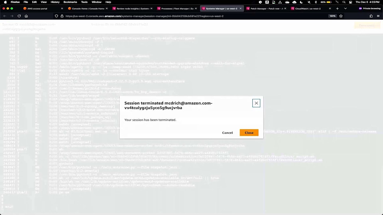Click the site security padlock icon
Viewport: 383px width, 215px height.
click(x=62, y=16)
